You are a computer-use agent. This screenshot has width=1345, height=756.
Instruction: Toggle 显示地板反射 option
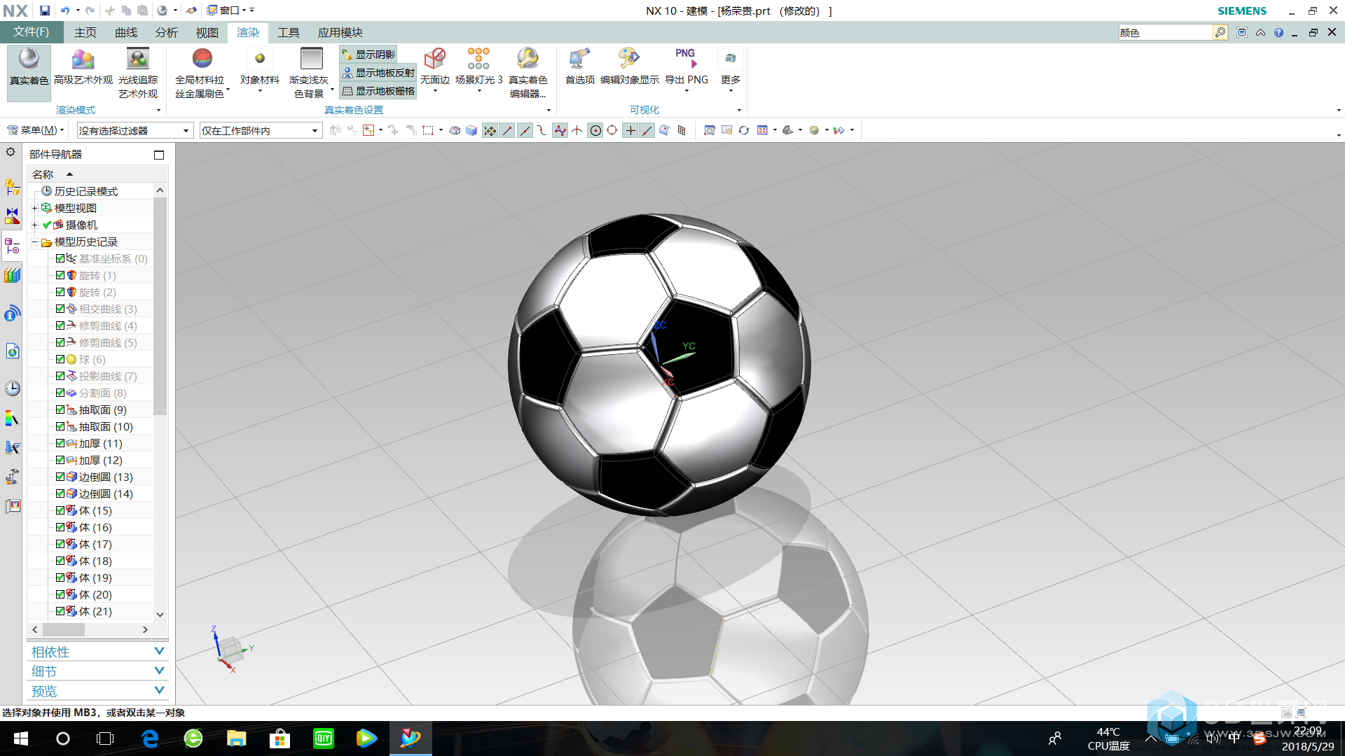(378, 73)
